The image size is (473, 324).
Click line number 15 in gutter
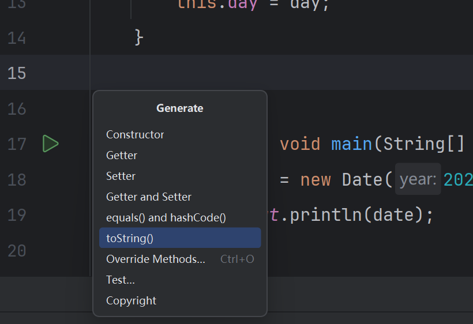[x=17, y=73]
